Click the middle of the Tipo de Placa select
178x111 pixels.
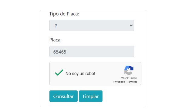[x=92, y=25]
